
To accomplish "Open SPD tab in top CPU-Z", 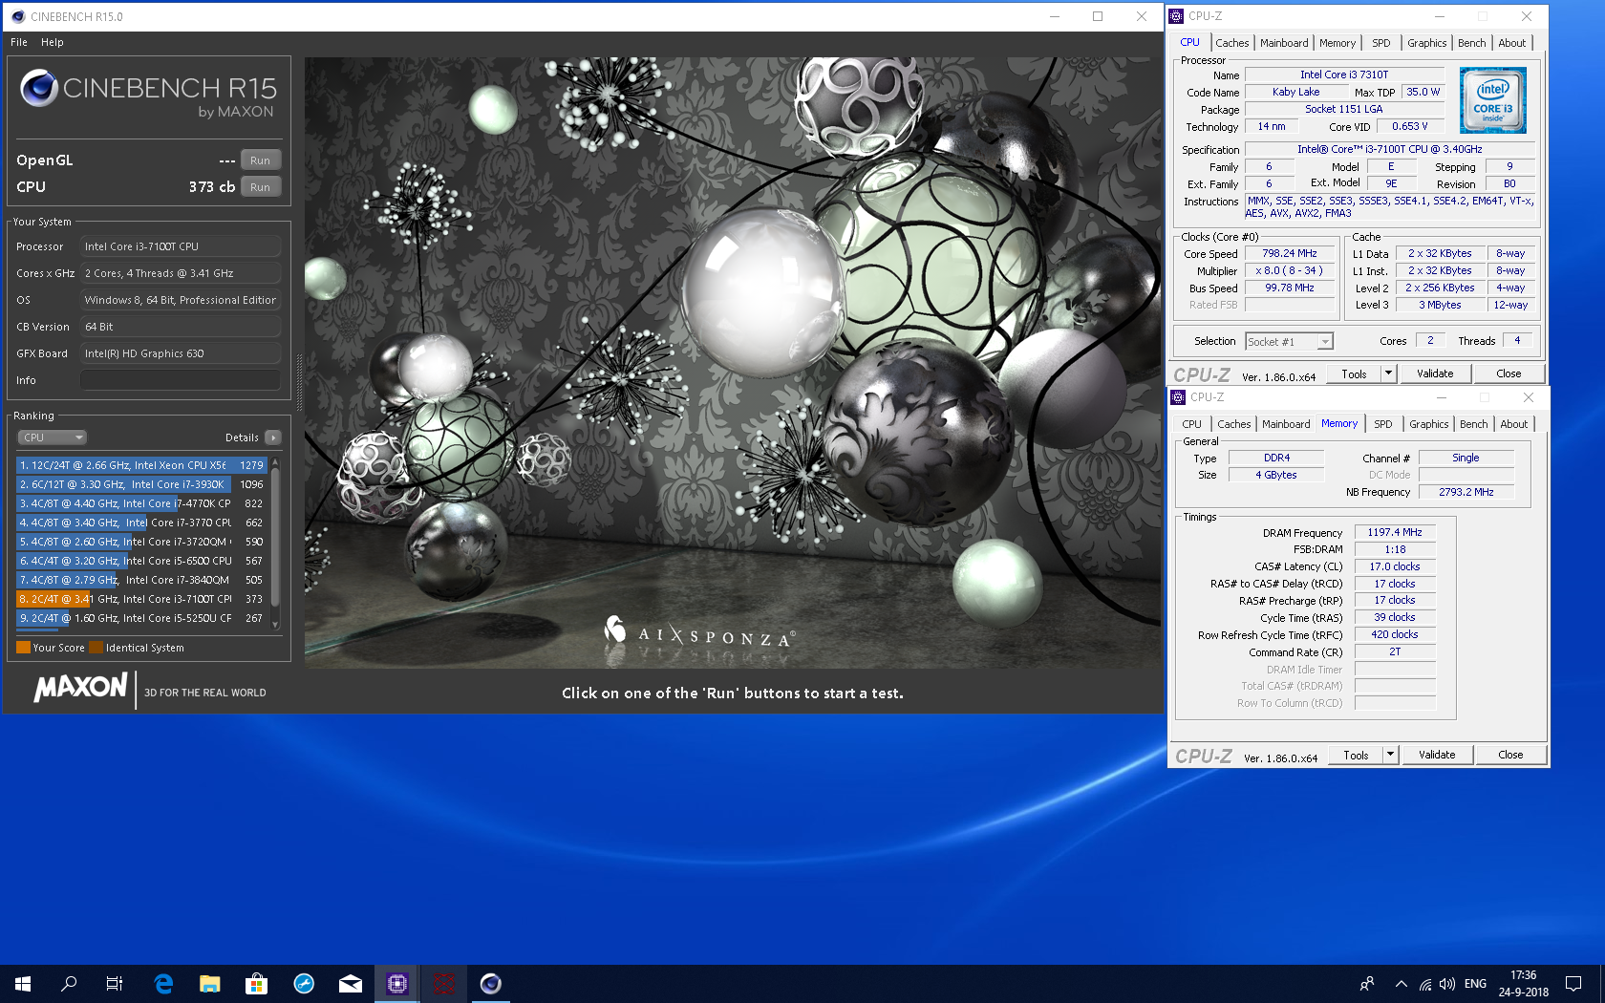I will 1381,43.
